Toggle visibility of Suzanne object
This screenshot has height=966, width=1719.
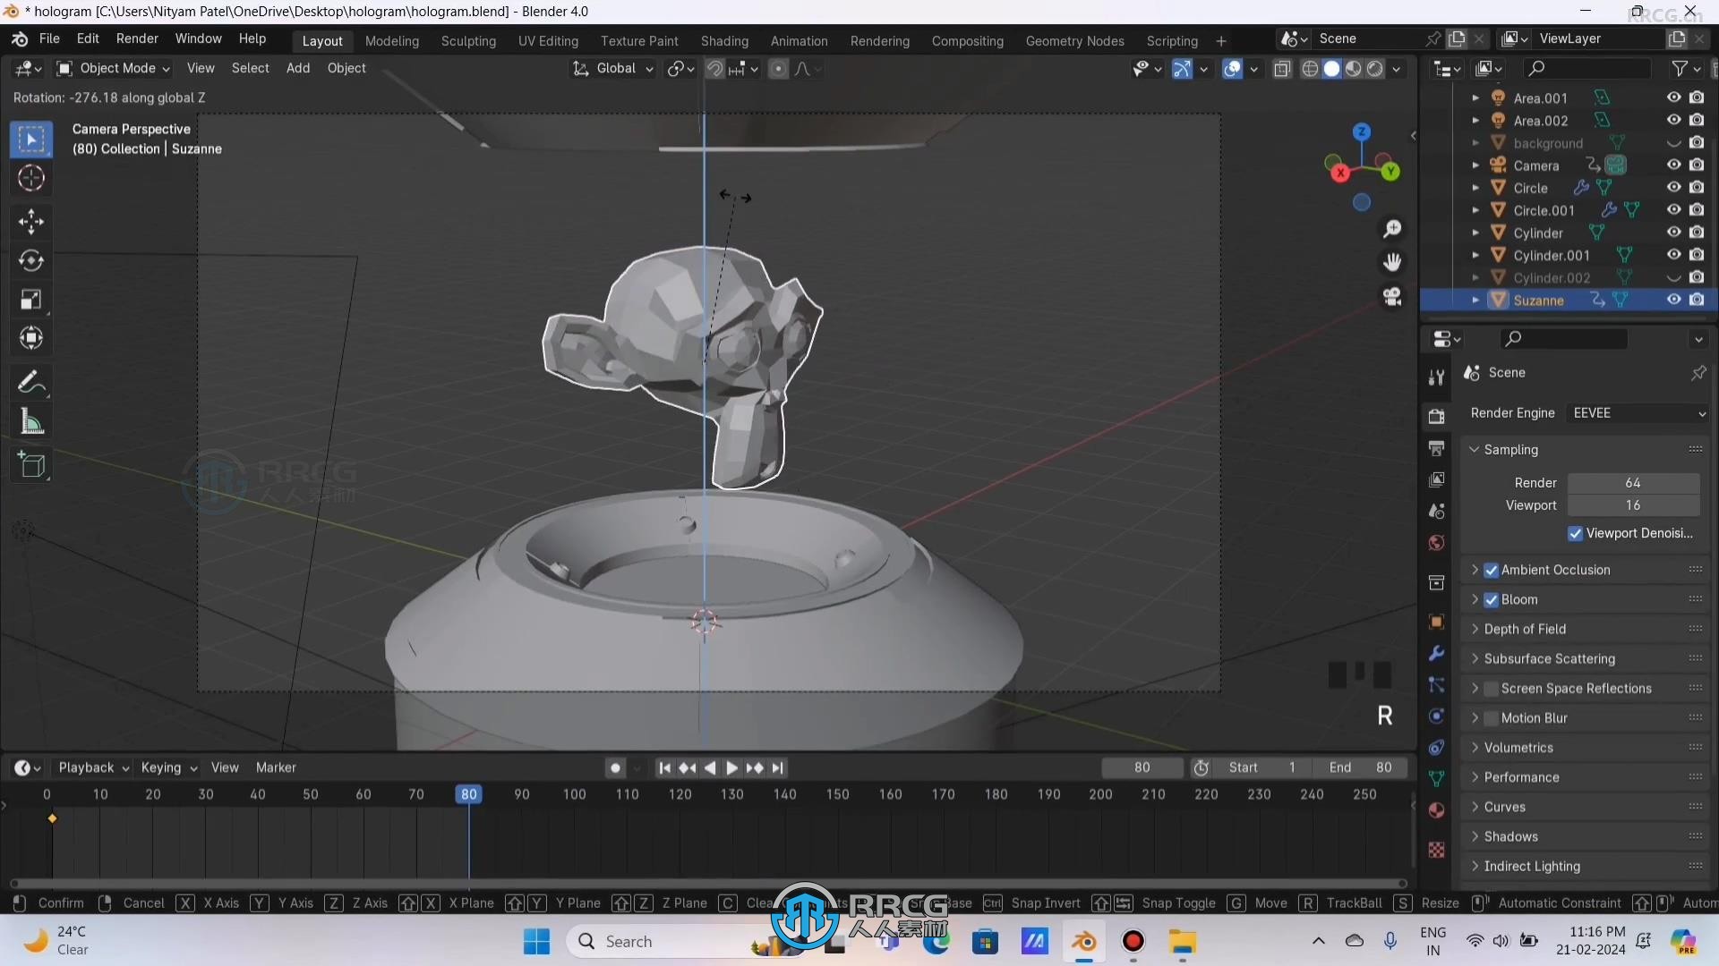tap(1672, 300)
